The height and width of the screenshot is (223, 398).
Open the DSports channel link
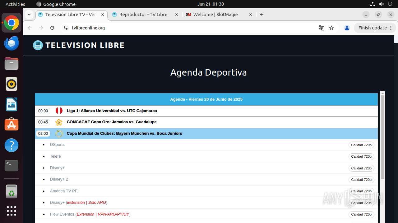(x=57, y=145)
